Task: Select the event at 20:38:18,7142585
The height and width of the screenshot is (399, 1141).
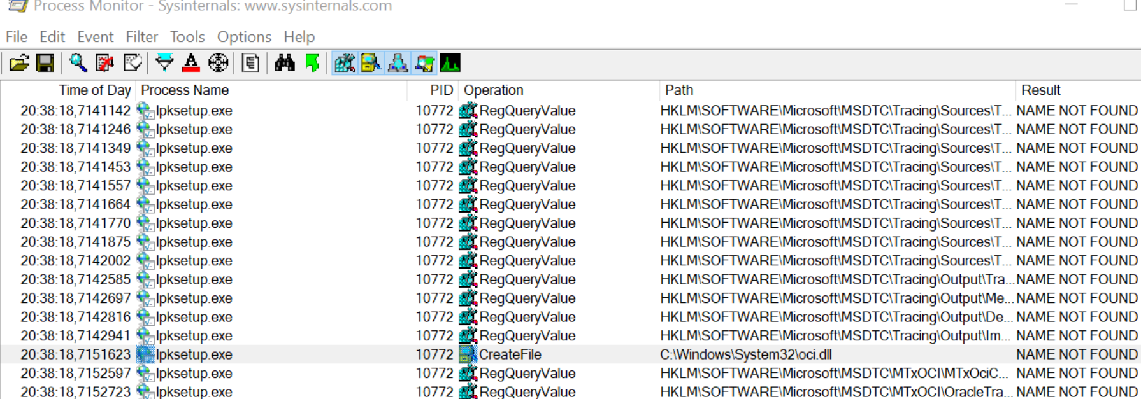Action: coord(570,279)
